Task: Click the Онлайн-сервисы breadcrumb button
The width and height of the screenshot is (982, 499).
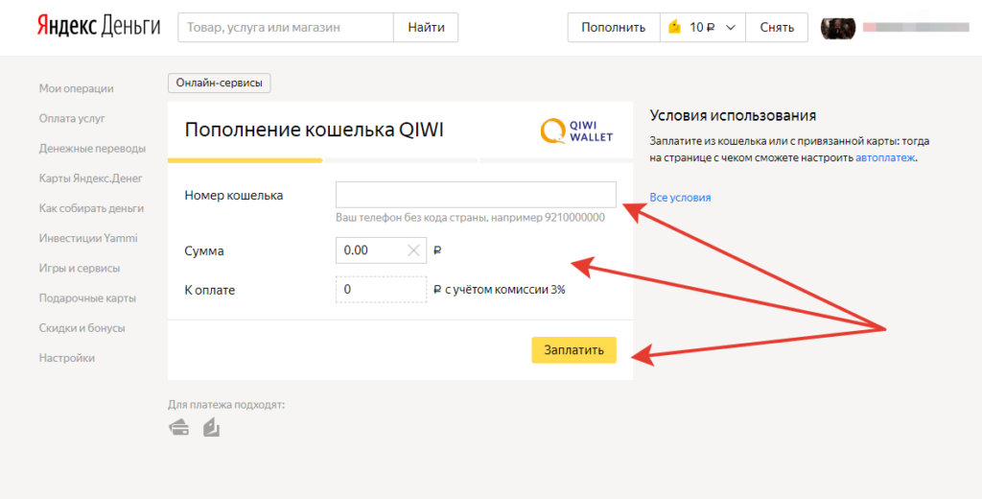Action: [x=220, y=83]
